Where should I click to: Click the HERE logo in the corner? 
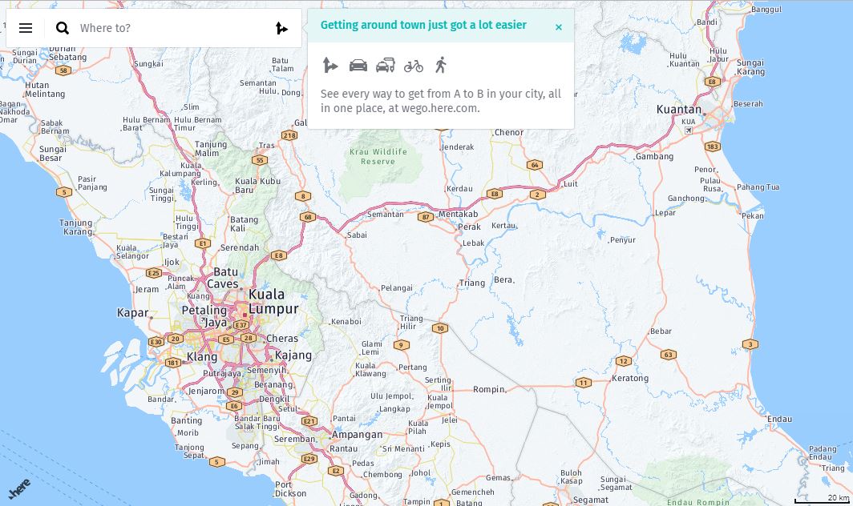(x=19, y=487)
